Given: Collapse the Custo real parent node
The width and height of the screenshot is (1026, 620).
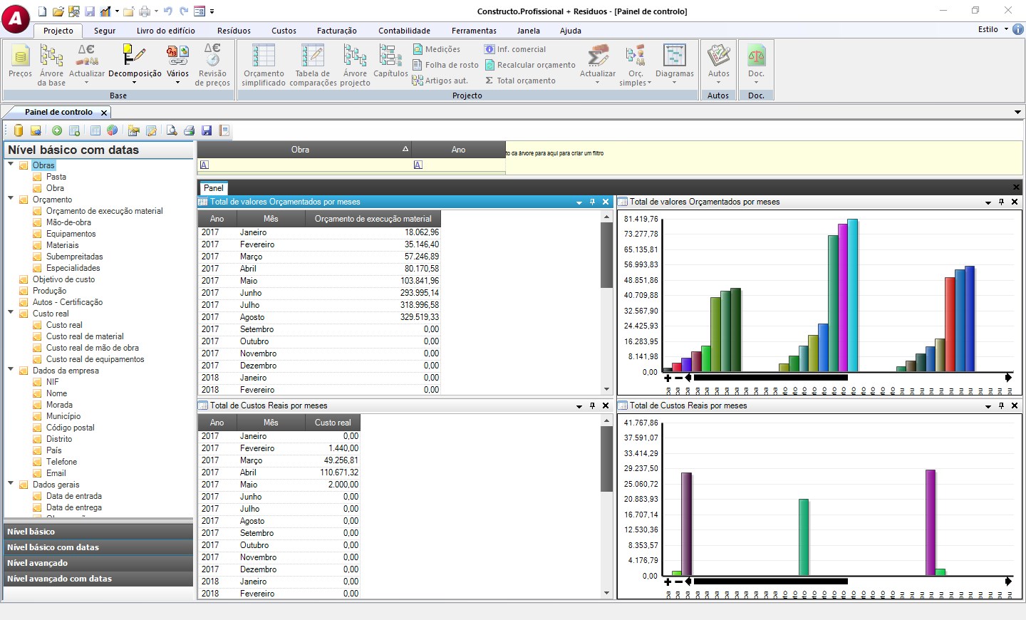Looking at the screenshot, I should pos(11,313).
